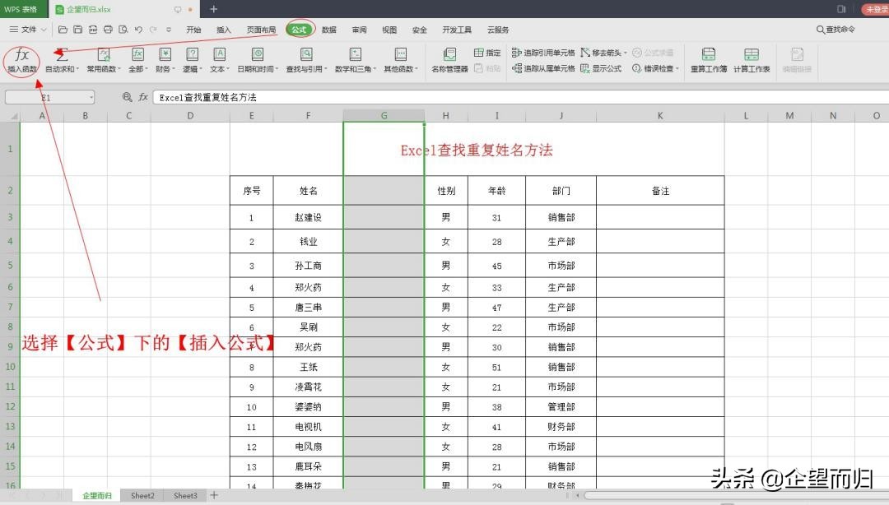Click the 日期和时间 functions icon

tap(258, 55)
